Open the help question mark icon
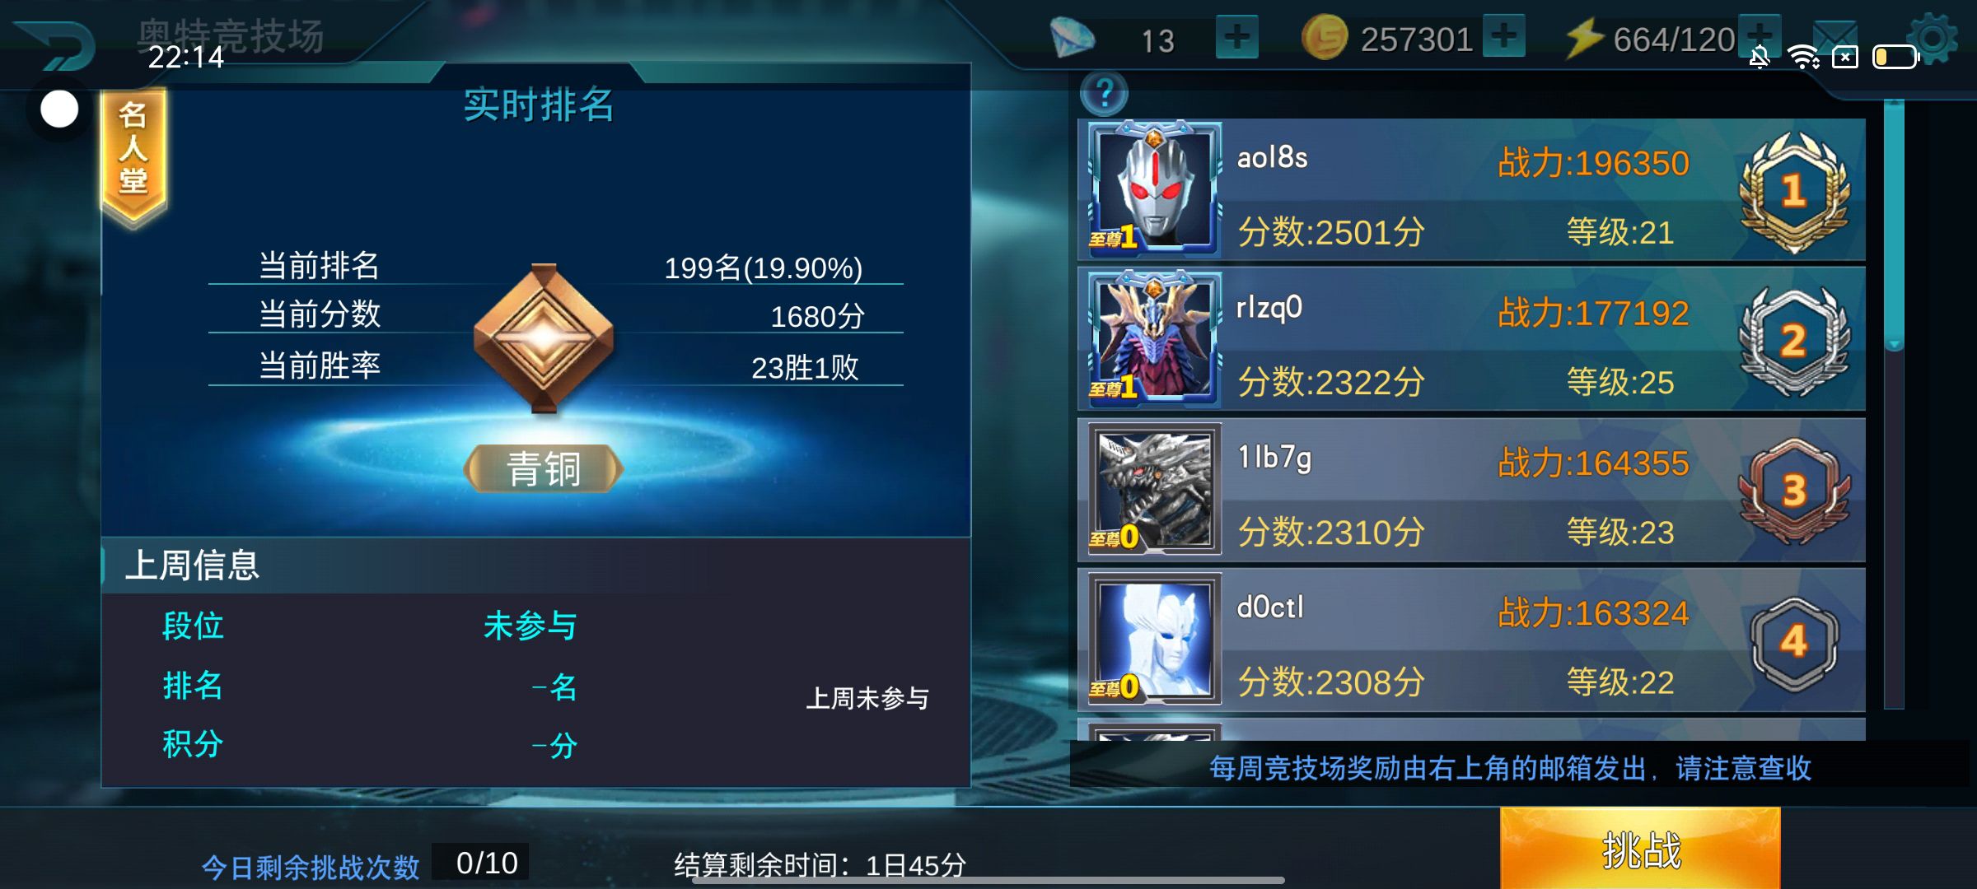The image size is (1977, 889). click(x=1104, y=94)
